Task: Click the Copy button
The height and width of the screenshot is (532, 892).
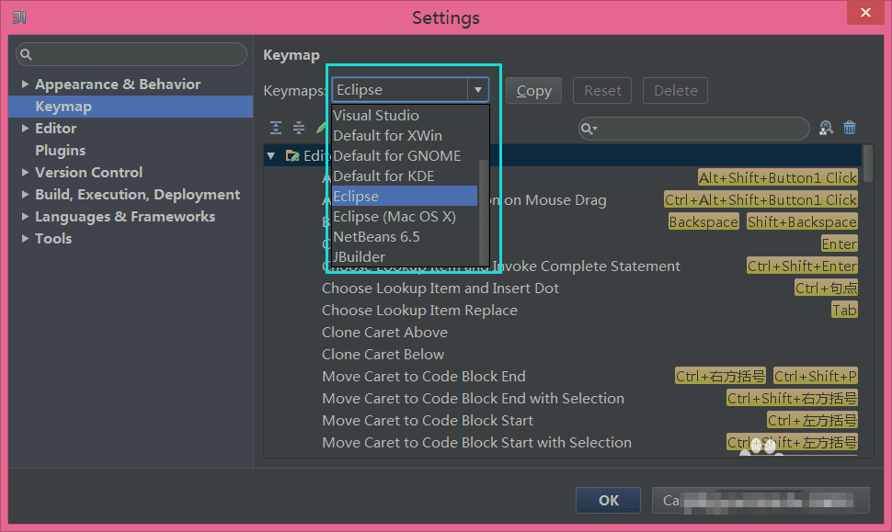Action: (x=533, y=90)
